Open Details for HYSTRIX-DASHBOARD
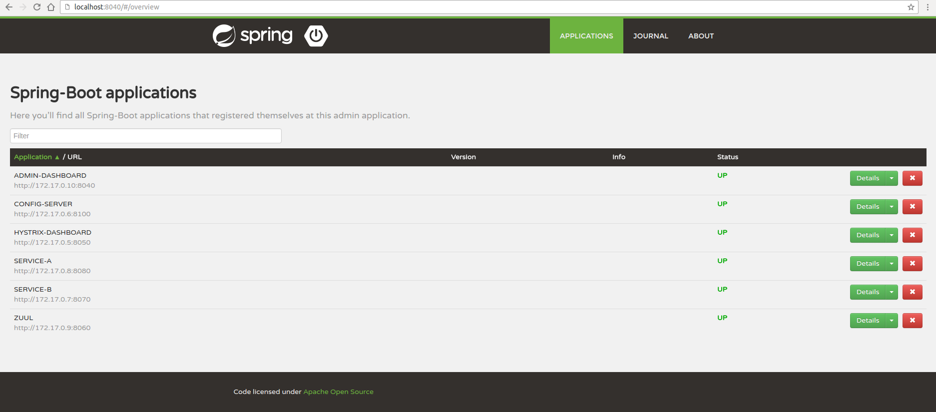 pyautogui.click(x=868, y=235)
